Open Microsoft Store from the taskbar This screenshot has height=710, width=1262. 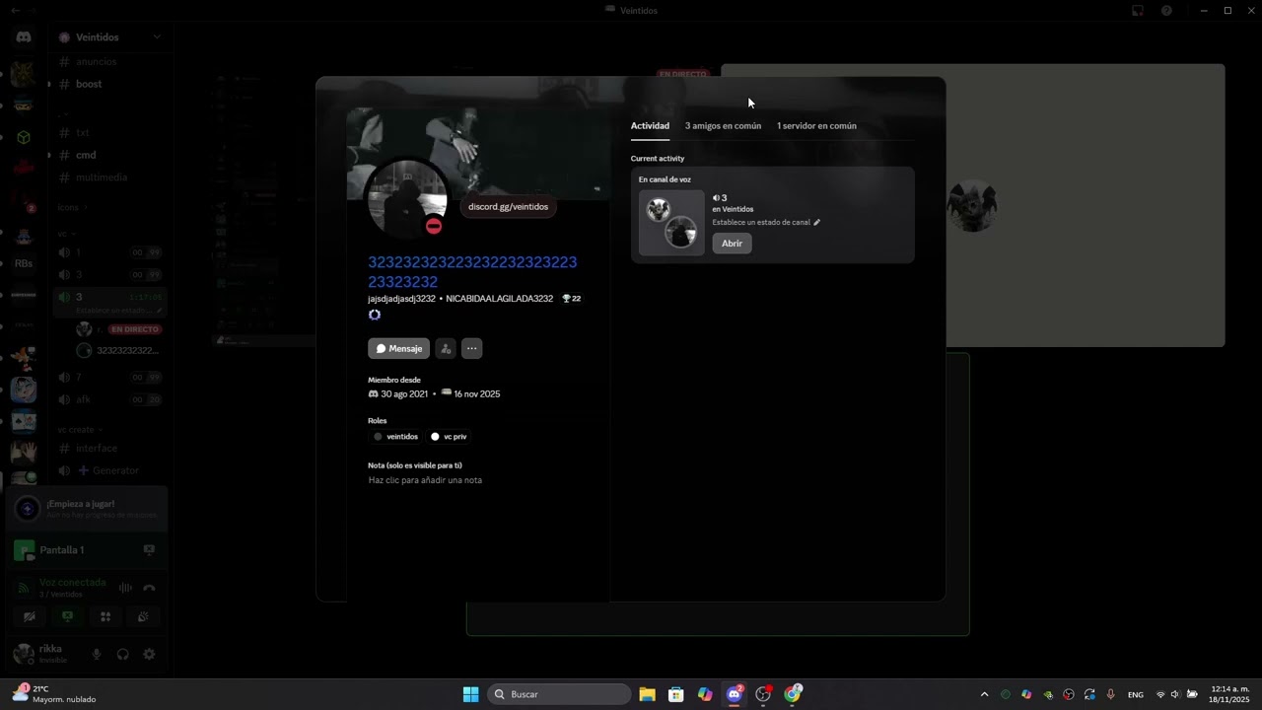(675, 694)
